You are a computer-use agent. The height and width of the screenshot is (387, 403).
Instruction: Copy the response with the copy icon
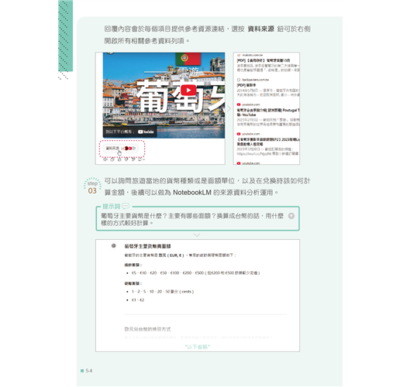pos(112,159)
